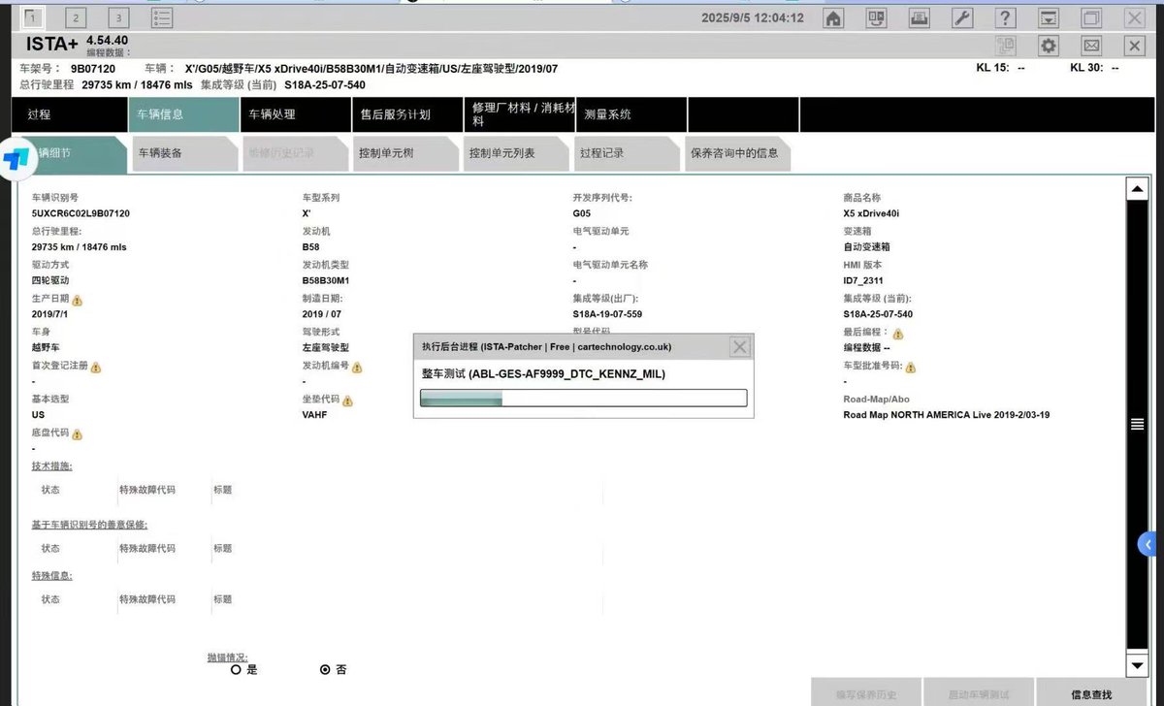Open the 车辆信息 main tab
This screenshot has width=1164, height=706.
coord(183,114)
